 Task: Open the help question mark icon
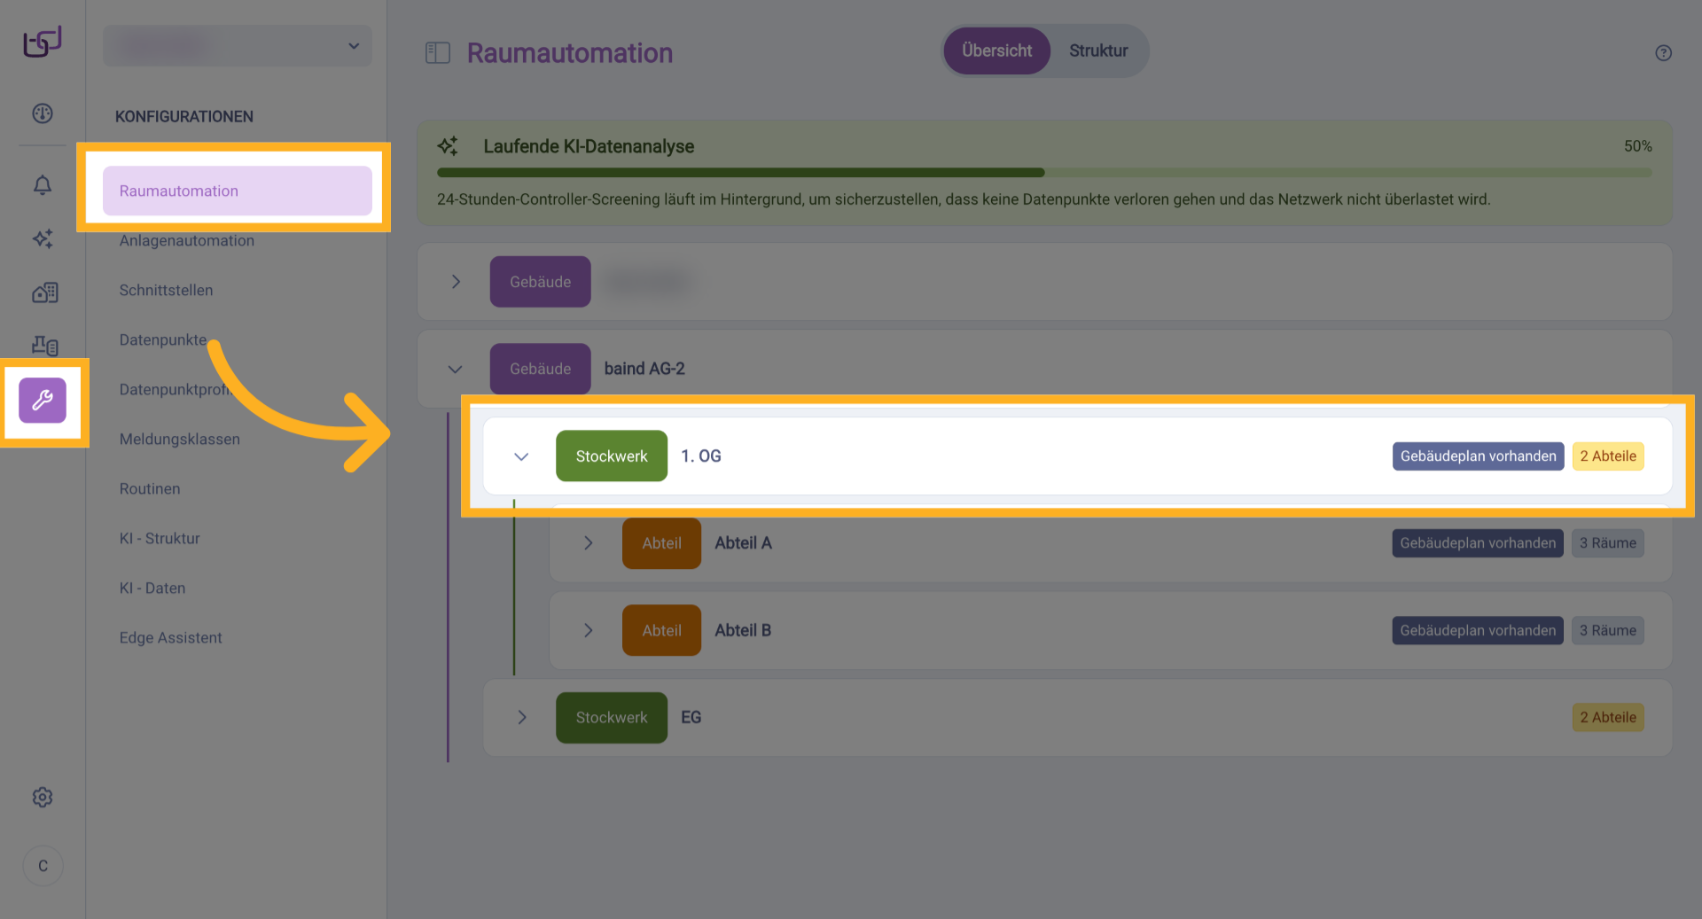pyautogui.click(x=1663, y=53)
